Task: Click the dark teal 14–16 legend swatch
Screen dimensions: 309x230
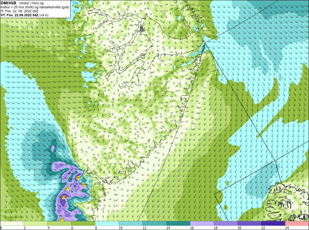Action: tap(178, 224)
